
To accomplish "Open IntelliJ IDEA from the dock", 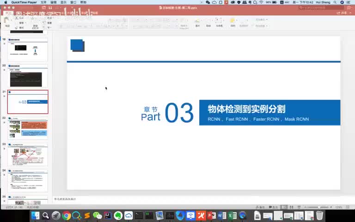I will [108, 216].
